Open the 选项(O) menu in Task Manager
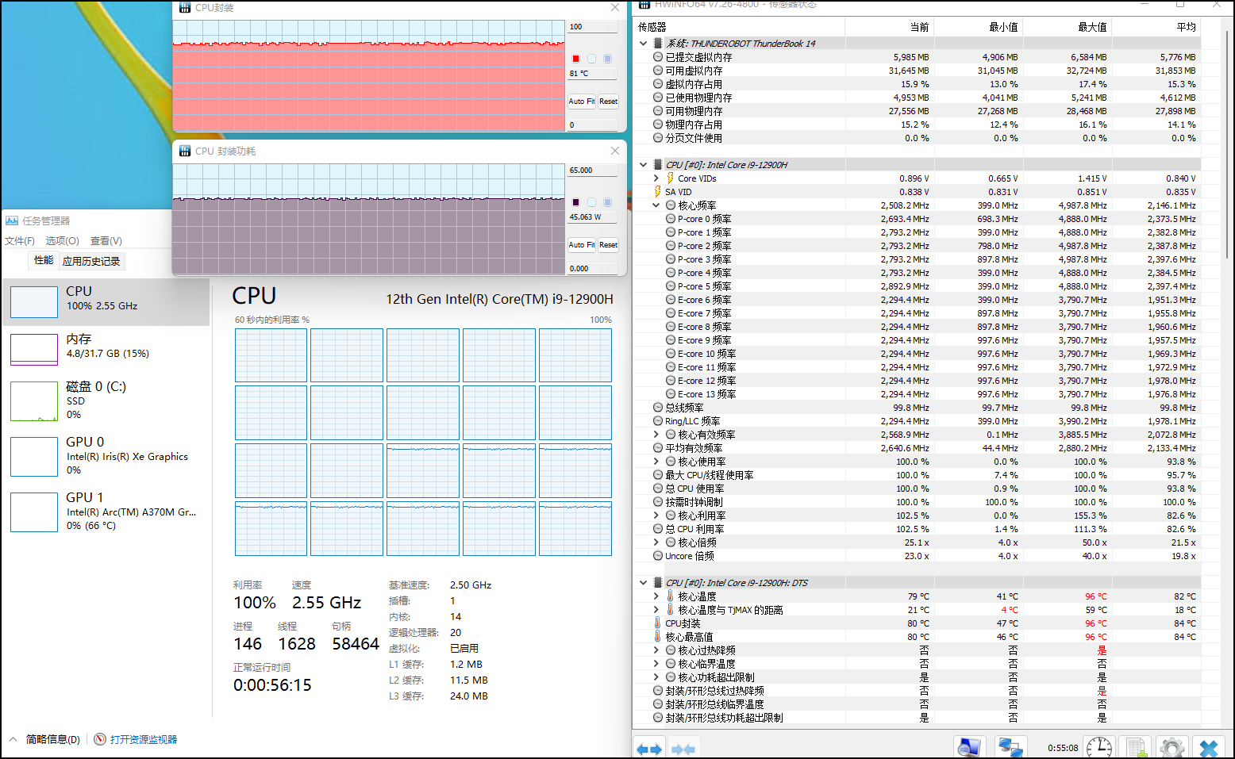 click(62, 240)
